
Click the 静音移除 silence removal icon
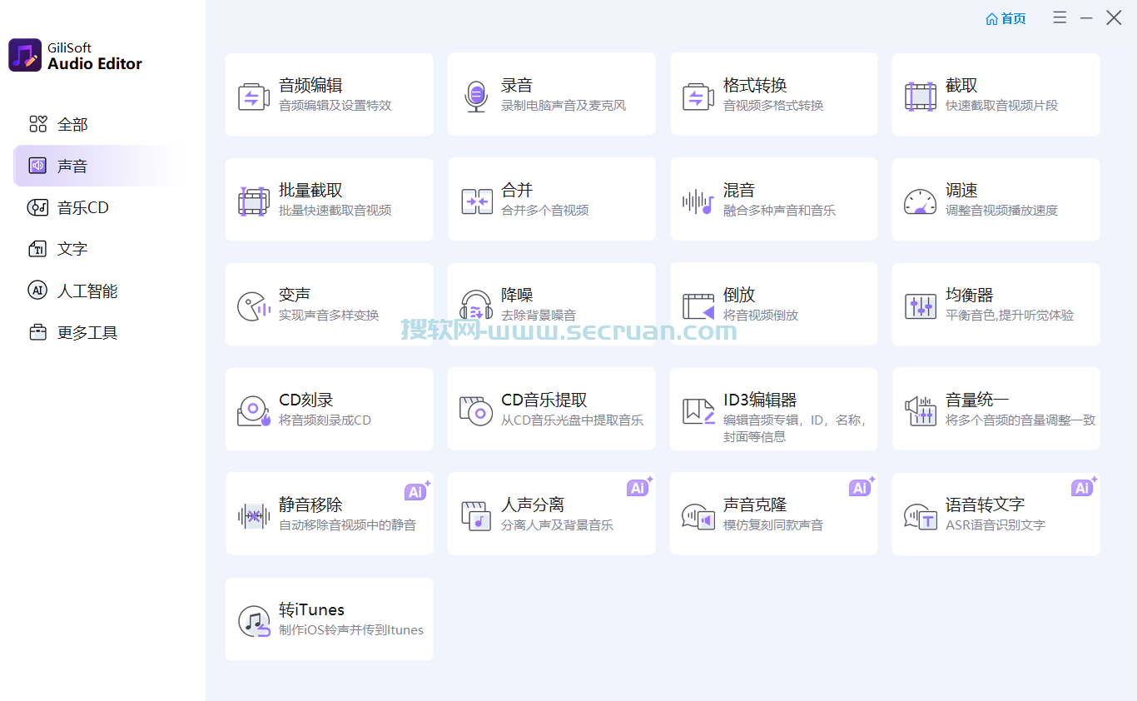point(253,516)
